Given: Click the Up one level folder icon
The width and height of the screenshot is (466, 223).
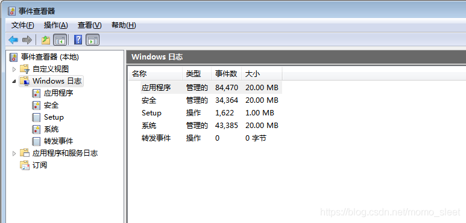Looking at the screenshot, I should 45,40.
